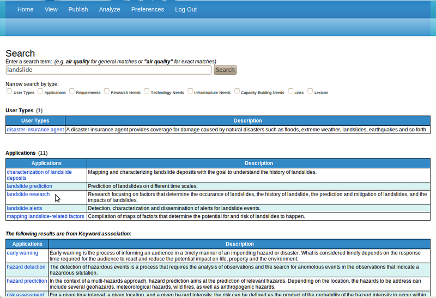Viewport: 436px width, 298px height.
Task: Enable the User Types filter checkbox
Action: 9,92
